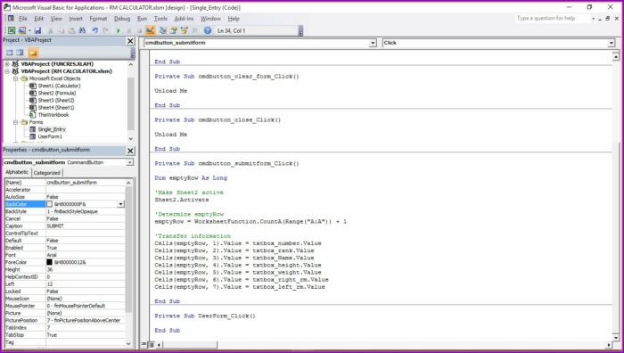Viewport: 624px width, 353px height.
Task: Open the cmdbutton_submitform object dropdown in code window
Action: (x=373, y=43)
